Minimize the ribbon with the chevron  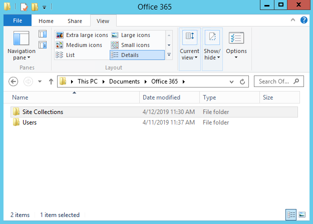click(293, 20)
